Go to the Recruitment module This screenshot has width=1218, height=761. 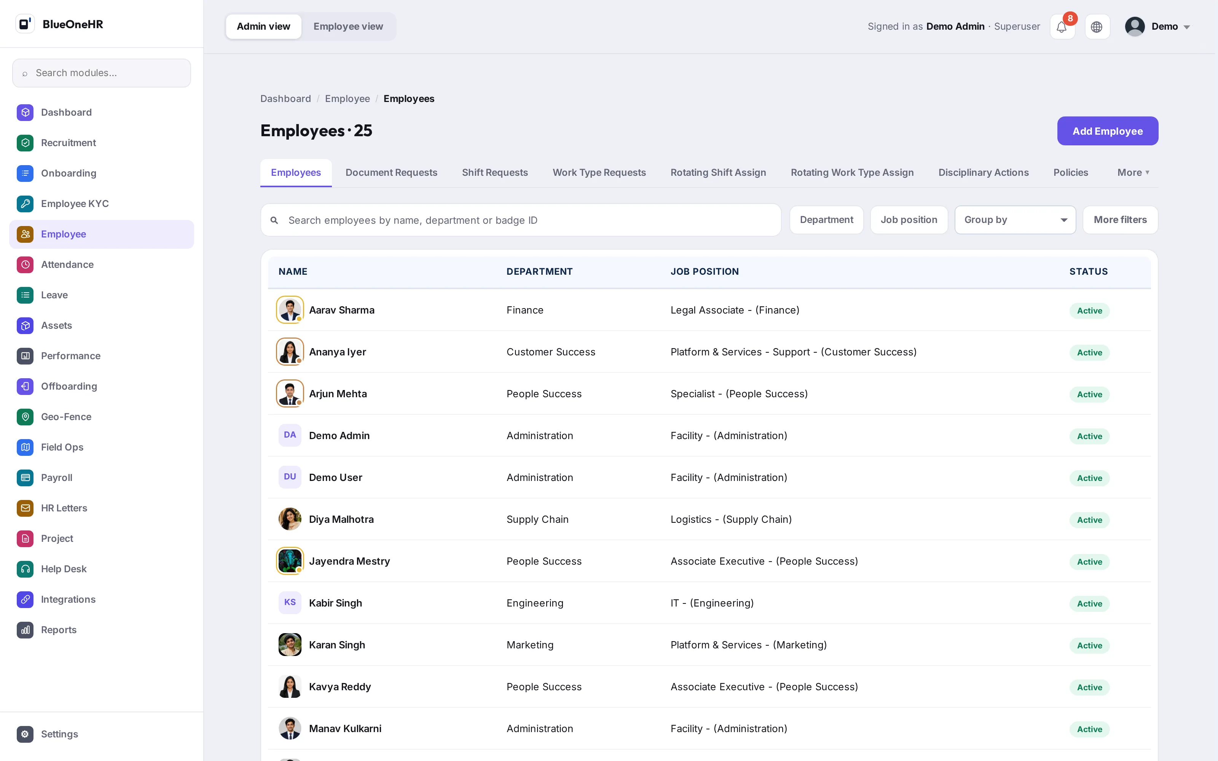(102, 143)
